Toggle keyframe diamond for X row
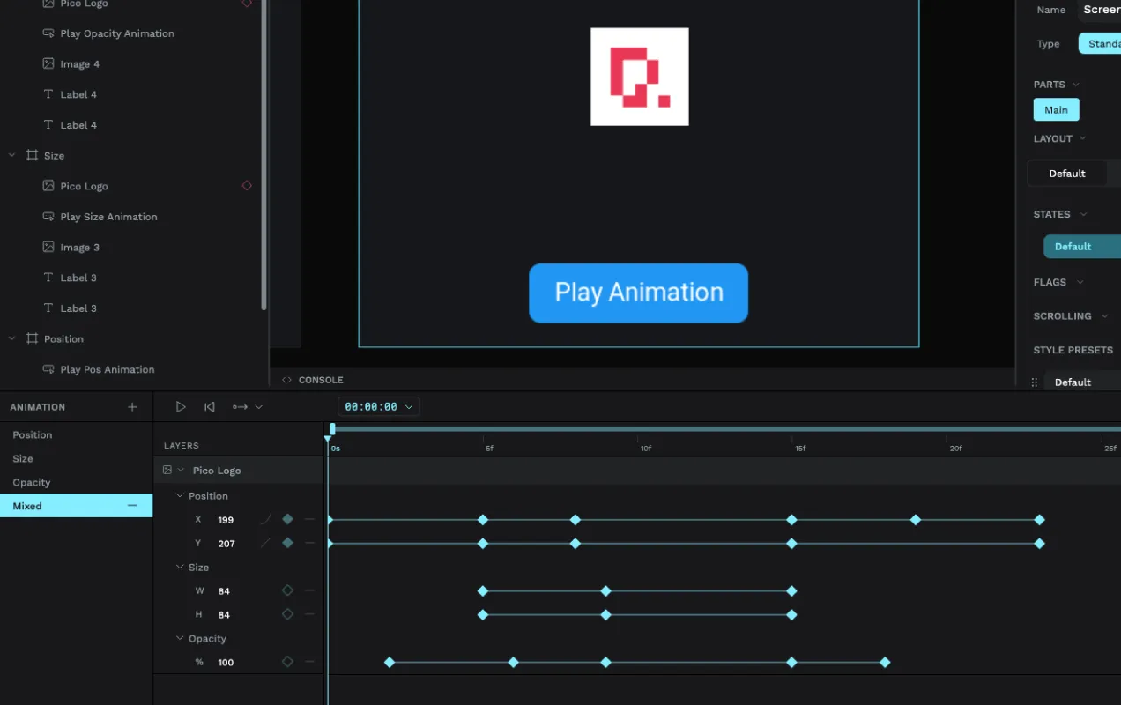Screen dimensions: 1121x705 [x=287, y=519]
